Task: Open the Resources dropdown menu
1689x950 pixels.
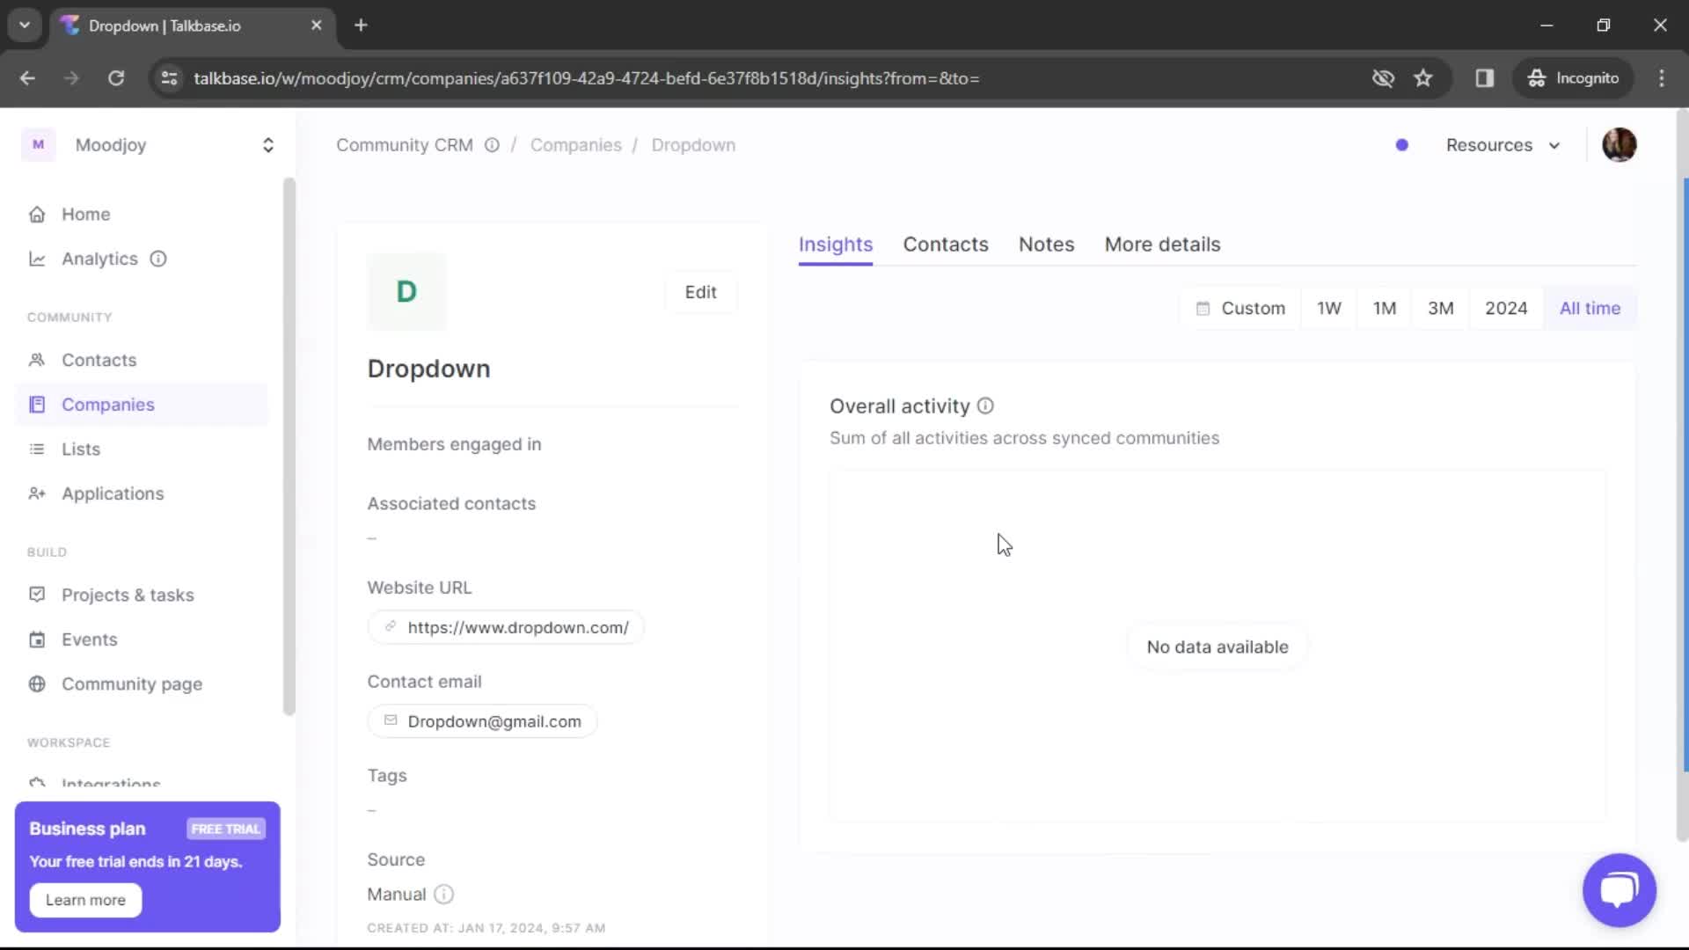Action: point(1503,145)
